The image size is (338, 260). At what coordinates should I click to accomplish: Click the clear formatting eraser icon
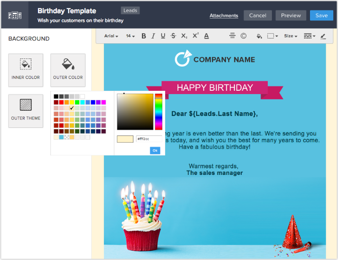click(x=323, y=36)
